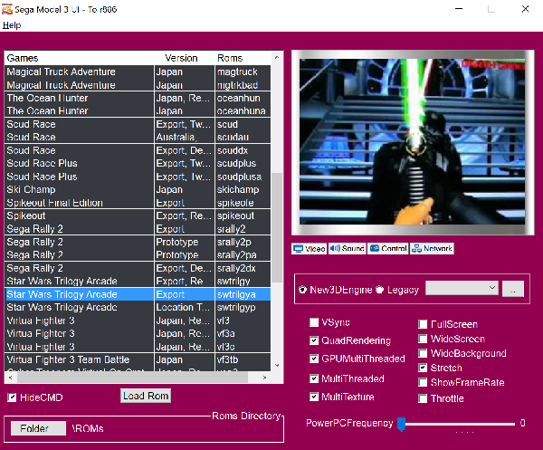
Task: Click the Games column header
Action: 79,58
